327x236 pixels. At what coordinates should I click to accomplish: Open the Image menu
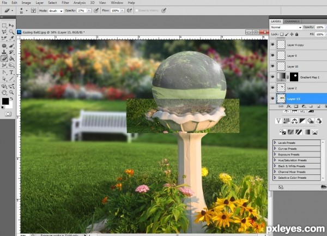point(26,3)
